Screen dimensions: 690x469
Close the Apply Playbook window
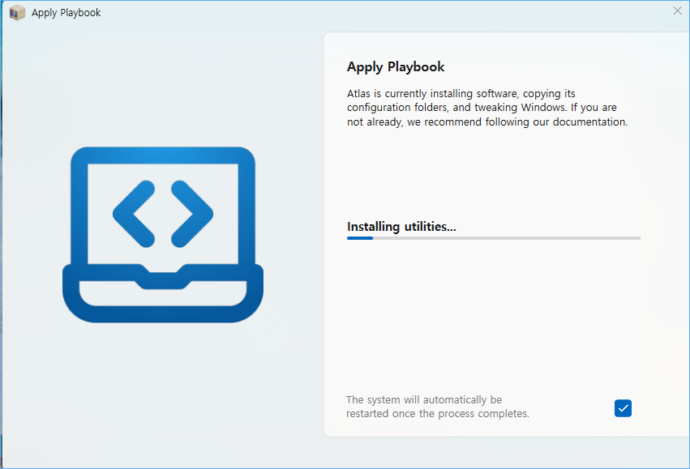click(x=677, y=11)
